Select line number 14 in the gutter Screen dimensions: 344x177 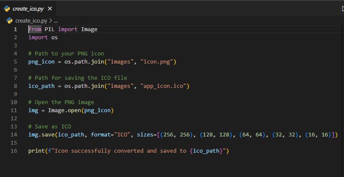(14, 135)
